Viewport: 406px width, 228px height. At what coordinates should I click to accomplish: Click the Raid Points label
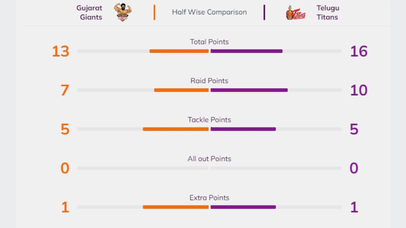(209, 81)
